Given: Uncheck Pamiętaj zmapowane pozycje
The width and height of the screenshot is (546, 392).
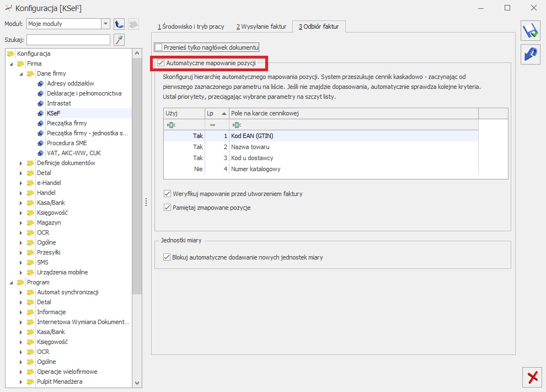Looking at the screenshot, I should pos(167,208).
